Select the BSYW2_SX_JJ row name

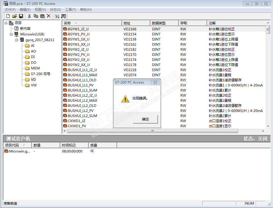(x=79, y=60)
